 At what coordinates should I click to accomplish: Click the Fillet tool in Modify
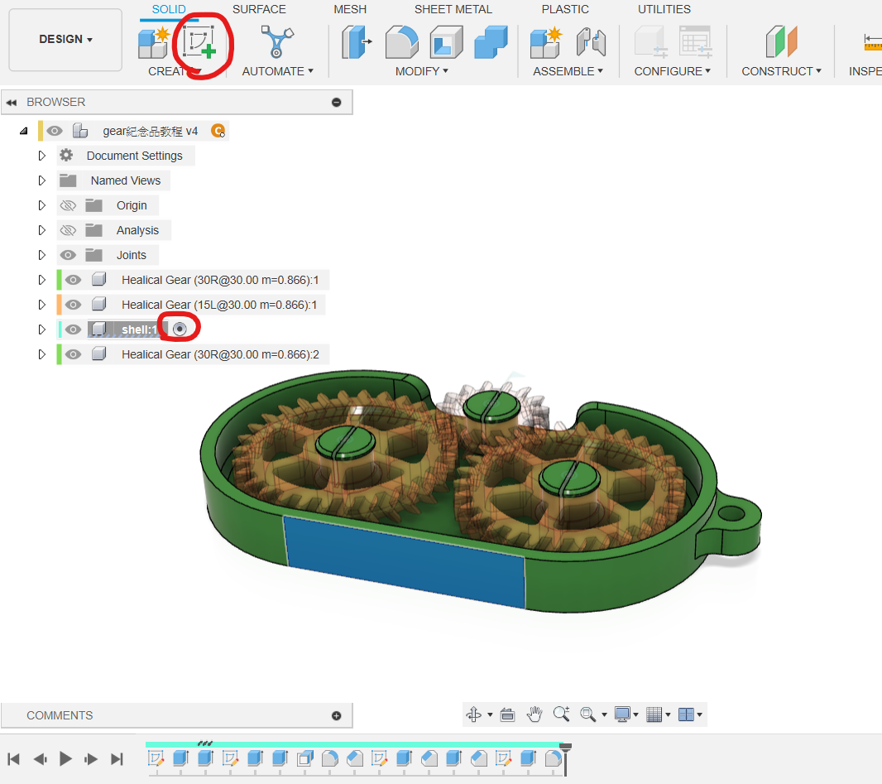[x=401, y=41]
